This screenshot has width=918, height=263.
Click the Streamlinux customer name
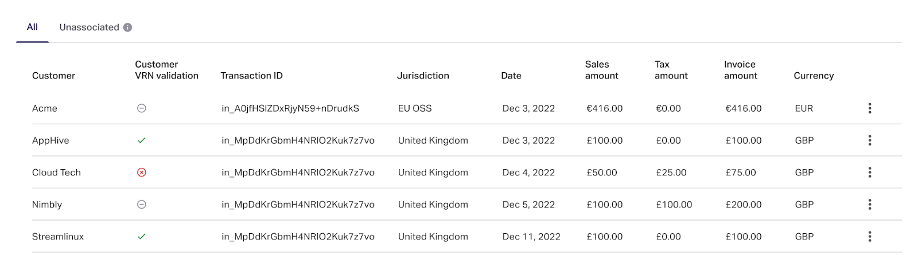(x=58, y=237)
